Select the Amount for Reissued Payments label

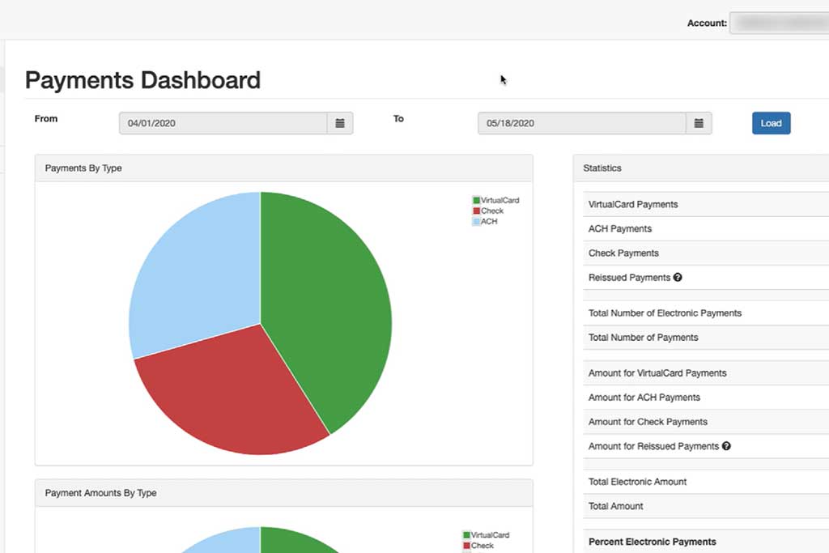pos(653,446)
